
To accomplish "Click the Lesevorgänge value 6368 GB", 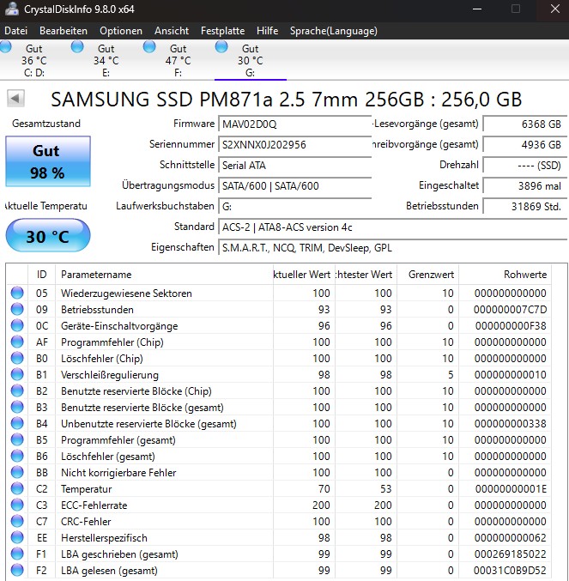I will click(525, 124).
